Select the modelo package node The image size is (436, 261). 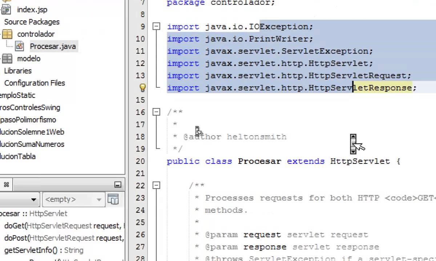tap(29, 59)
